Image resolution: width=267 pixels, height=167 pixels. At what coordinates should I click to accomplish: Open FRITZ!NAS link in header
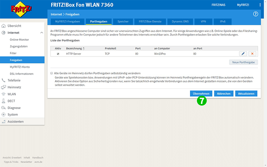point(218,5)
